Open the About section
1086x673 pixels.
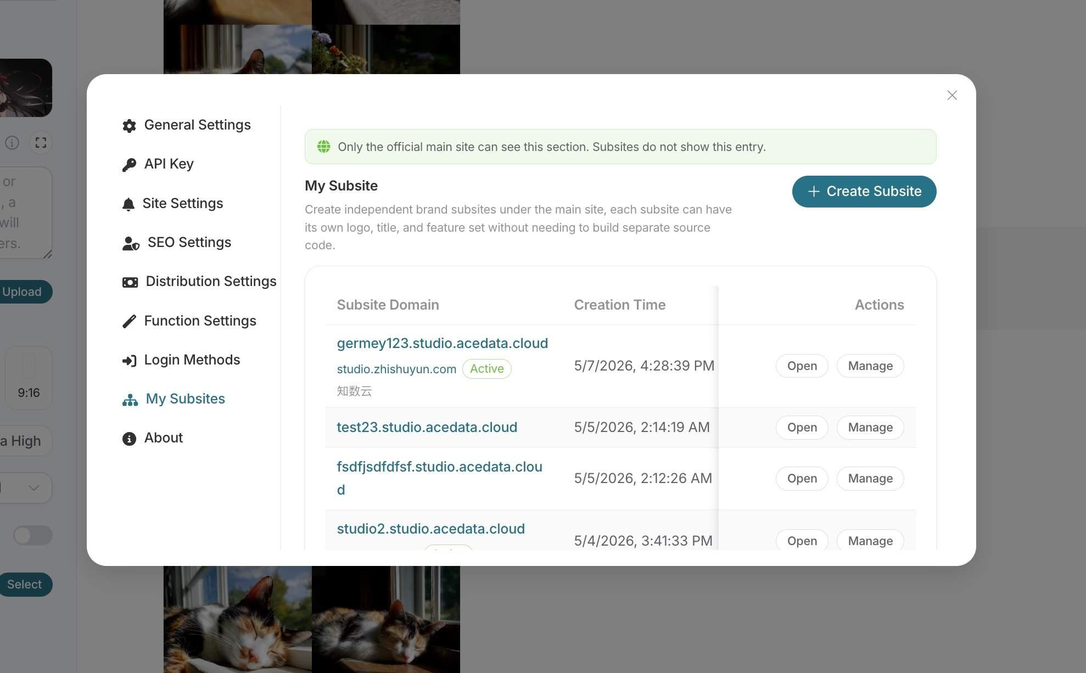pos(152,438)
